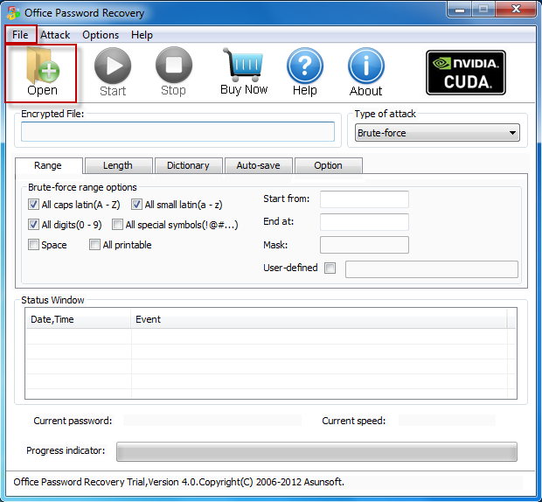
Task: Click the Help question mark icon
Action: [305, 66]
